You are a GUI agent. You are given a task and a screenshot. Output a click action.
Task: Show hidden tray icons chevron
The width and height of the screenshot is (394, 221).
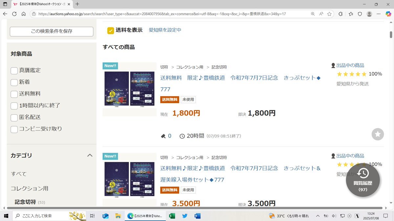317,216
